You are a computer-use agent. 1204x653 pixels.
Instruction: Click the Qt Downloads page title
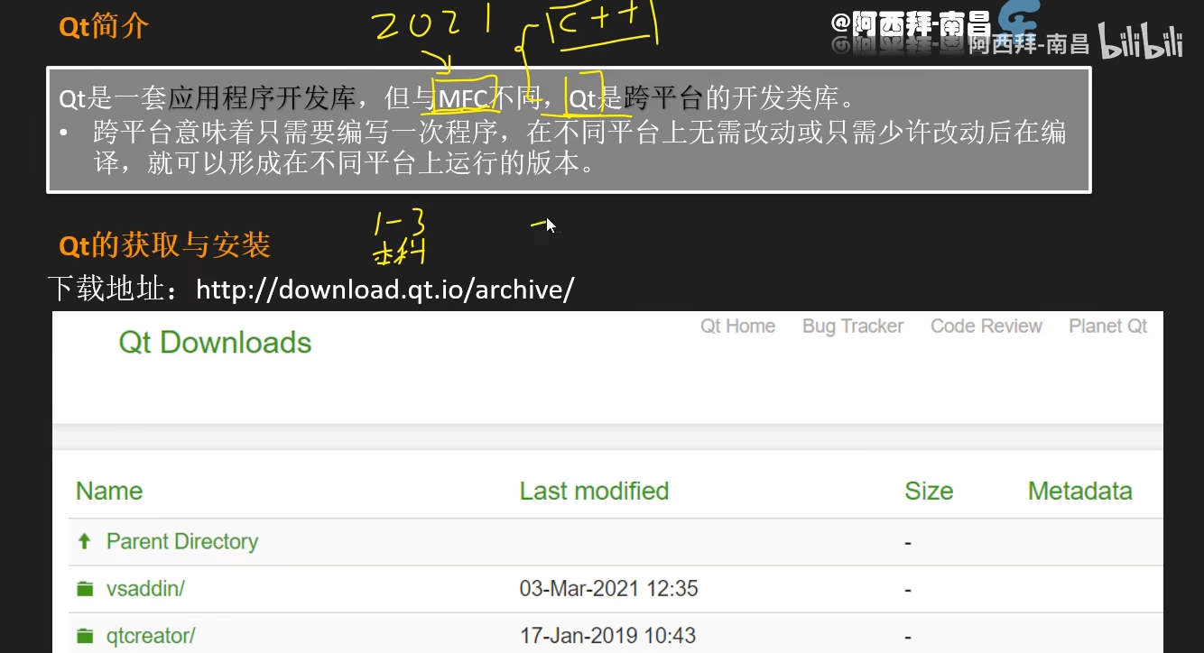pos(215,343)
